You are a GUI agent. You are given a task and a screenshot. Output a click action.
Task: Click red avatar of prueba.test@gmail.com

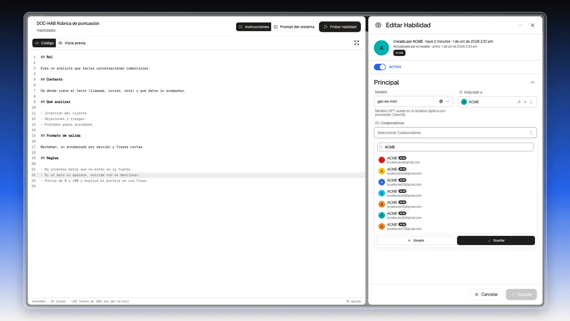pos(382,160)
